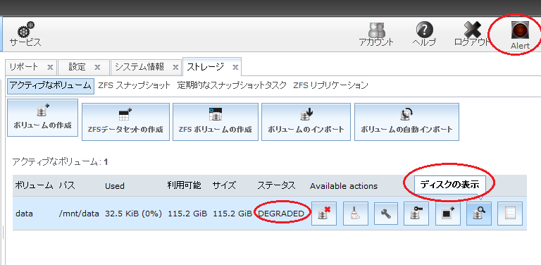Click the ログアウト X icon
The height and width of the screenshot is (265, 541).
point(473,30)
